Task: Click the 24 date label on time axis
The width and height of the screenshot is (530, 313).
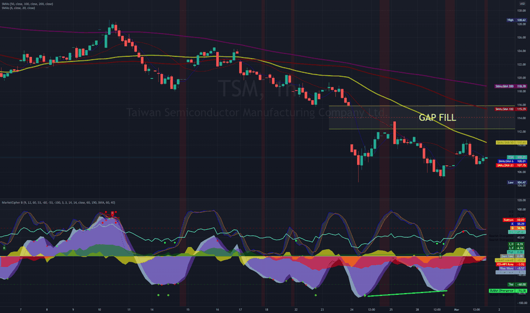Action: [x=352, y=309]
